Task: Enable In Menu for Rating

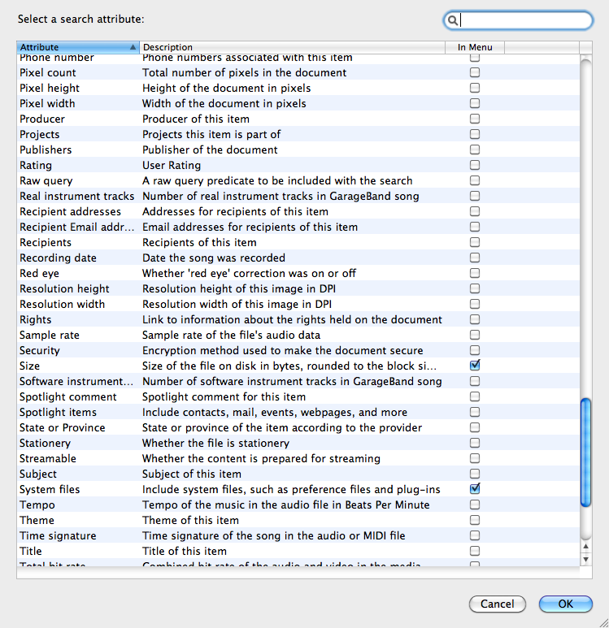Action: click(x=475, y=165)
